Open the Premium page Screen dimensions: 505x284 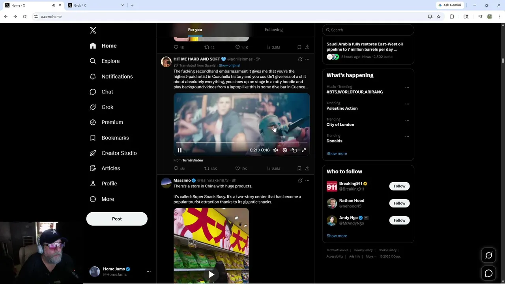pyautogui.click(x=107, y=122)
